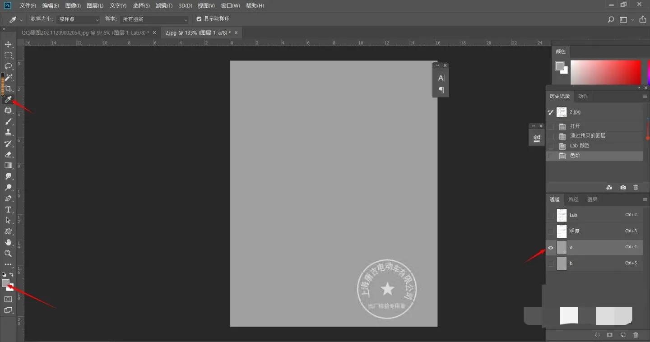Select the Path Selection tool
The width and height of the screenshot is (650, 342).
pyautogui.click(x=8, y=221)
